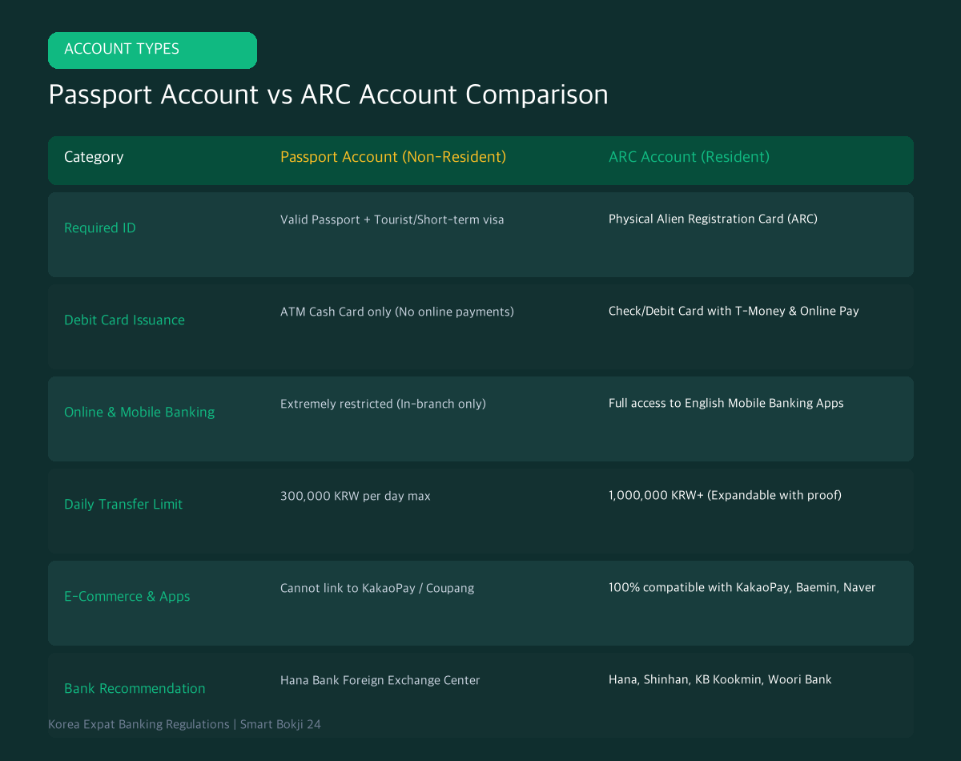The height and width of the screenshot is (761, 961).
Task: Click the 'Bank Recommendation' row label
Action: coord(135,689)
